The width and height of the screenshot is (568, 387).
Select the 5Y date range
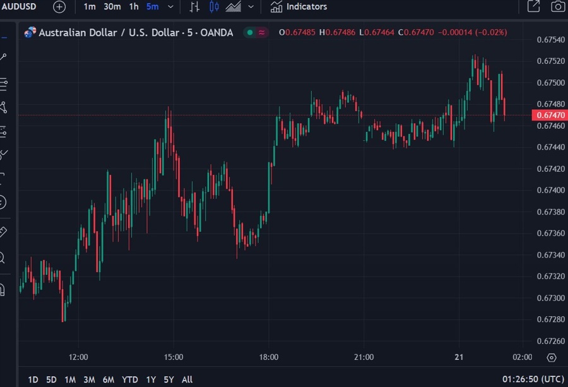[169, 379]
